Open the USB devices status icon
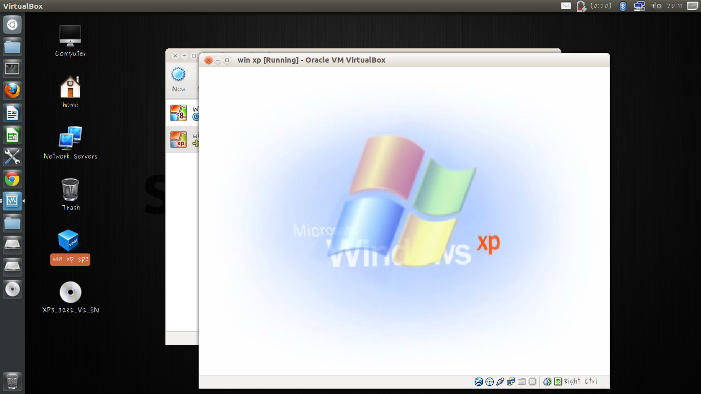This screenshot has height=394, width=701. 500,382
